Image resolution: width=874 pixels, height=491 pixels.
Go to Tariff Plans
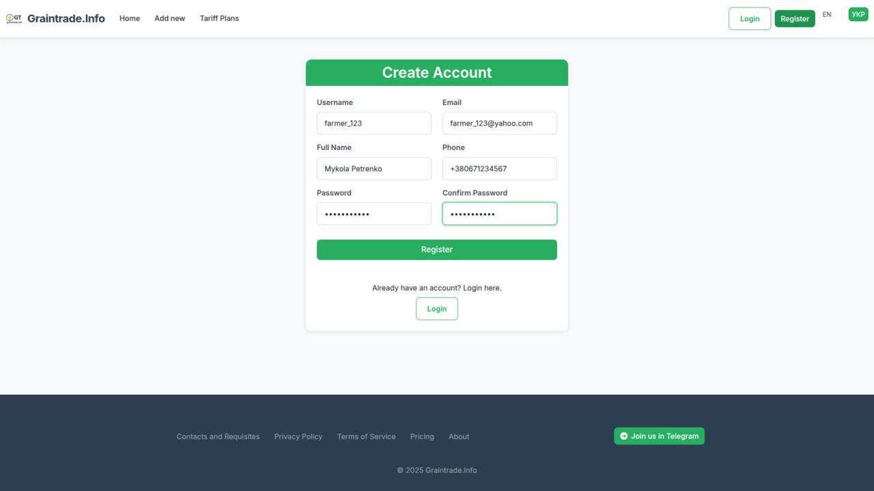[x=219, y=18]
